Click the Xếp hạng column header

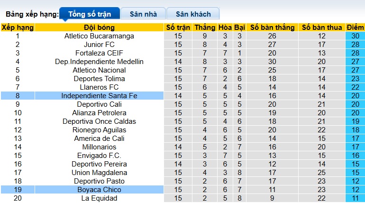pos(18,28)
